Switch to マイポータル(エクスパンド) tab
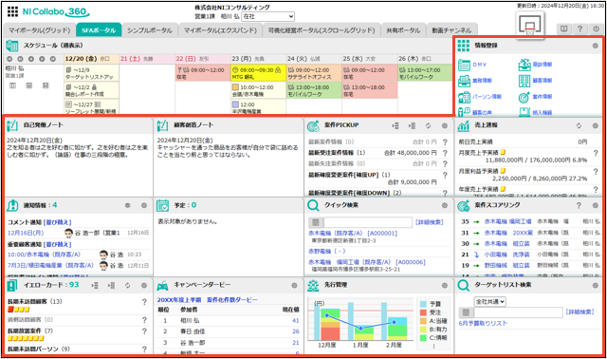 (x=220, y=30)
